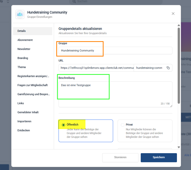This screenshot has width=191, height=170.
Task: Open the Abonnement settings section
Action: [x=25, y=40]
